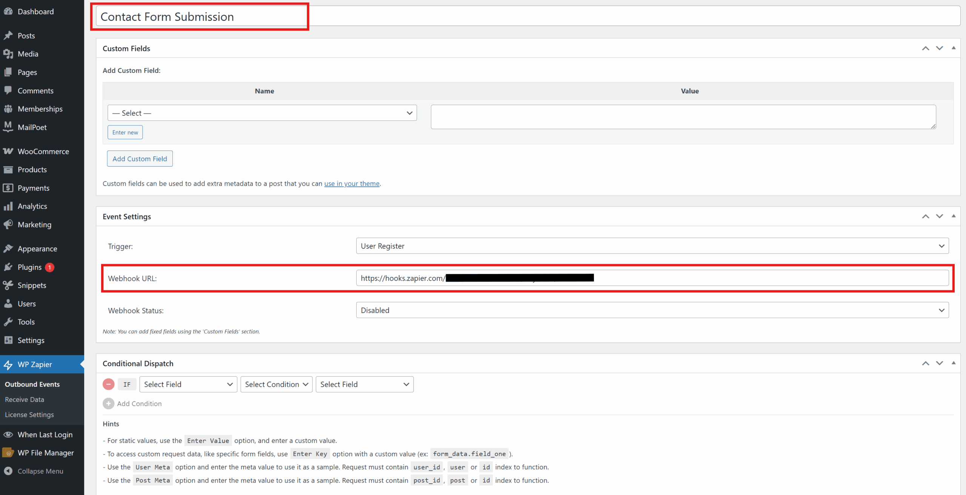Click the Payments dollar icon
This screenshot has width=966, height=495.
[8, 188]
